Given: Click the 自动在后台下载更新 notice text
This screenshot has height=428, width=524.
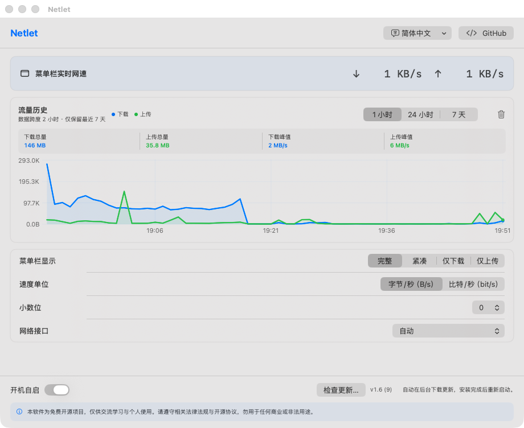Looking at the screenshot, I should [x=458, y=390].
